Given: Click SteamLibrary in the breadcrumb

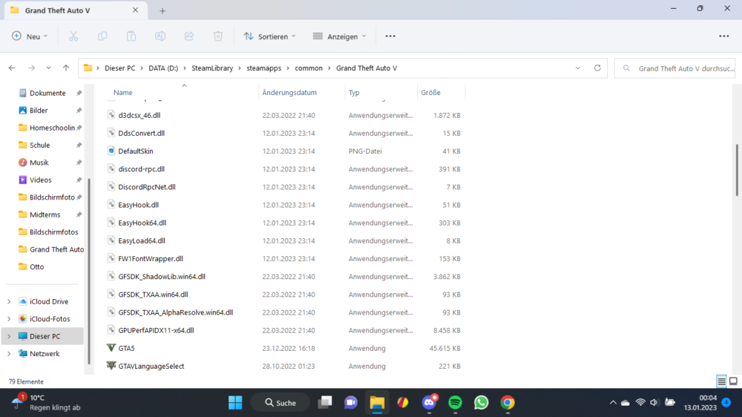Looking at the screenshot, I should (212, 68).
